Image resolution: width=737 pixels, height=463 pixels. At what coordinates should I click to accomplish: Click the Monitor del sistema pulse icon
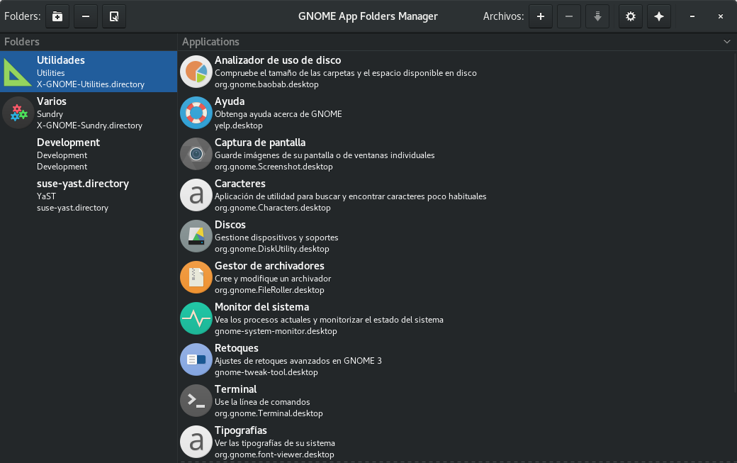[196, 318]
